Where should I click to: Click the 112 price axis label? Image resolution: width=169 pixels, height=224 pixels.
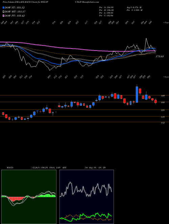point(163,123)
